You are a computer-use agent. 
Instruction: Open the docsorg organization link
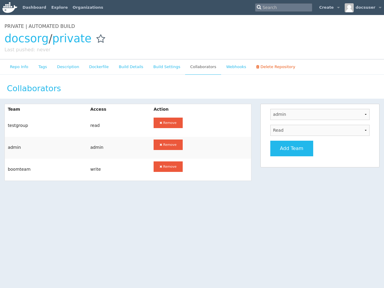point(26,38)
